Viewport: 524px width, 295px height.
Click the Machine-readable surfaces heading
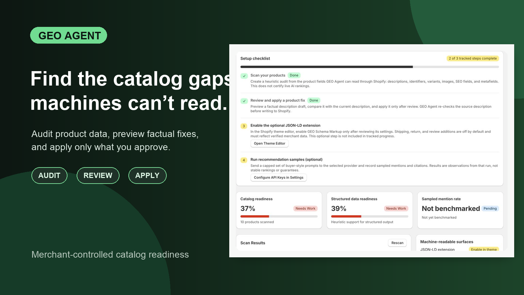[x=447, y=242]
